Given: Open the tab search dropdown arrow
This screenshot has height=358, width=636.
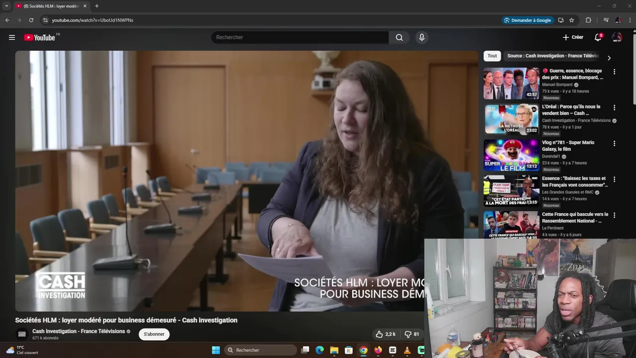Looking at the screenshot, I should [6, 6].
